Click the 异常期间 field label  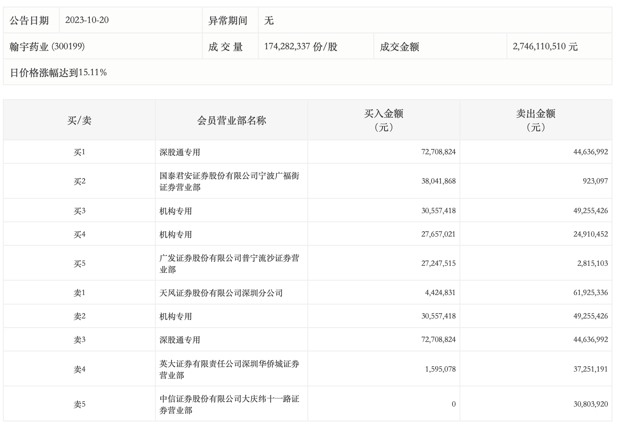[227, 21]
